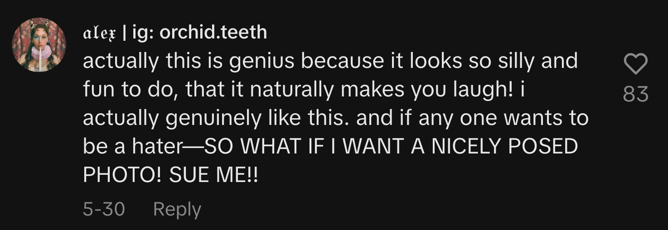Click the 'SUE ME!!' text in the comment

coord(213,176)
